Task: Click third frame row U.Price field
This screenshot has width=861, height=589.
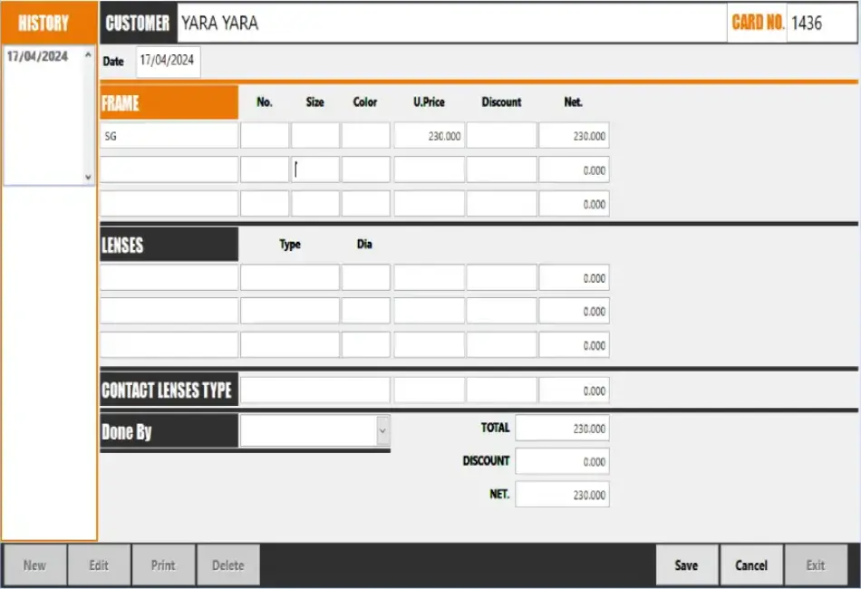Action: pos(429,204)
